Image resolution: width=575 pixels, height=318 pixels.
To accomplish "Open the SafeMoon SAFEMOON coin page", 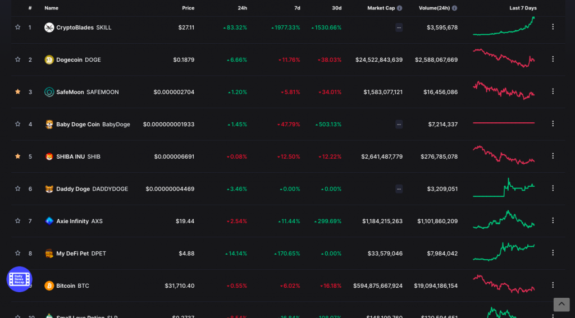I will 87,92.
